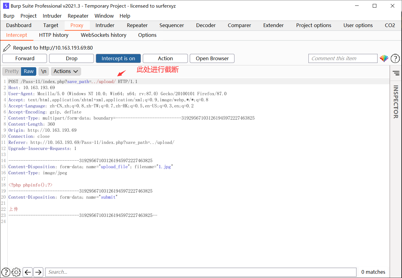Click the Origin header line
The width and height of the screenshot is (402, 278).
tap(42, 130)
